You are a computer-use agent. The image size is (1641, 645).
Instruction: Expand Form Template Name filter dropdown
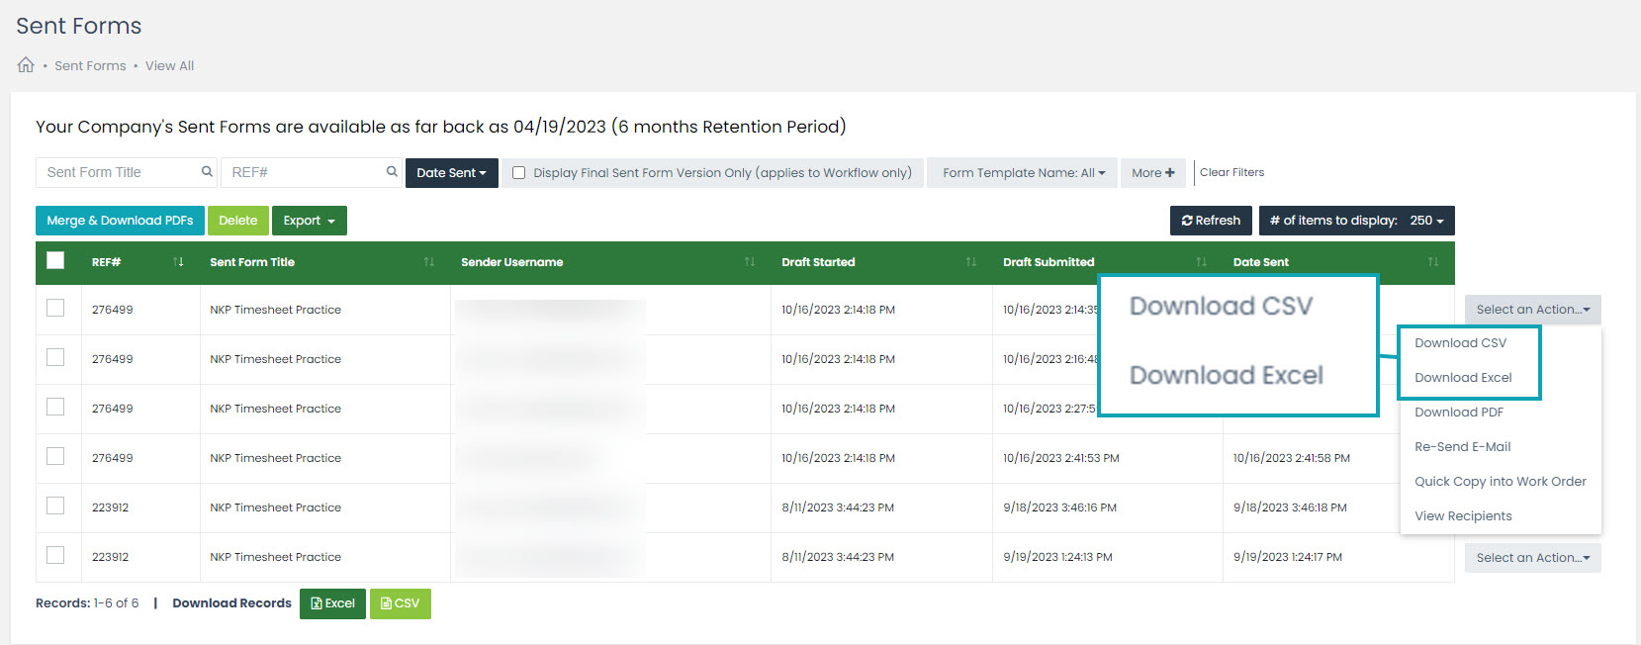pos(1023,173)
